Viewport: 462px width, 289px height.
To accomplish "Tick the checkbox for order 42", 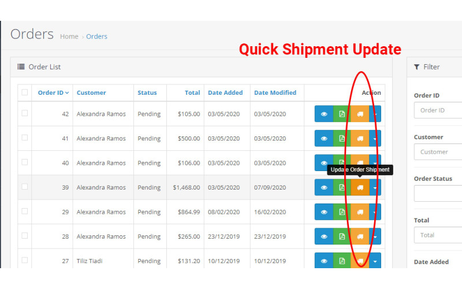I will [24, 113].
